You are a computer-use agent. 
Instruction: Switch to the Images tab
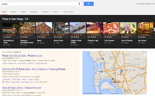(x=13, y=12)
